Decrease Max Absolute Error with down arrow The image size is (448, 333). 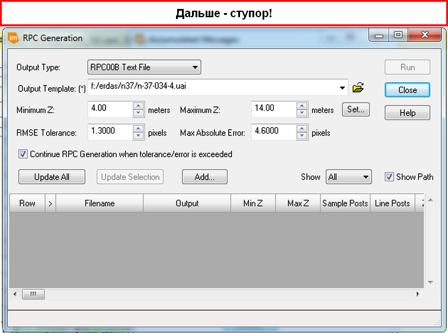pos(302,135)
